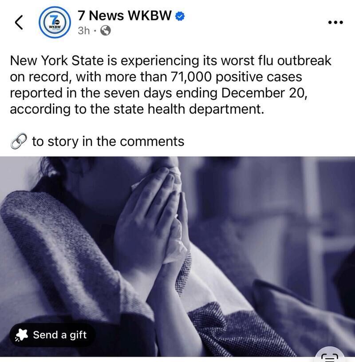This screenshot has width=355, height=362.
Task: Tap the 3h post timestamp
Action: pos(84,31)
